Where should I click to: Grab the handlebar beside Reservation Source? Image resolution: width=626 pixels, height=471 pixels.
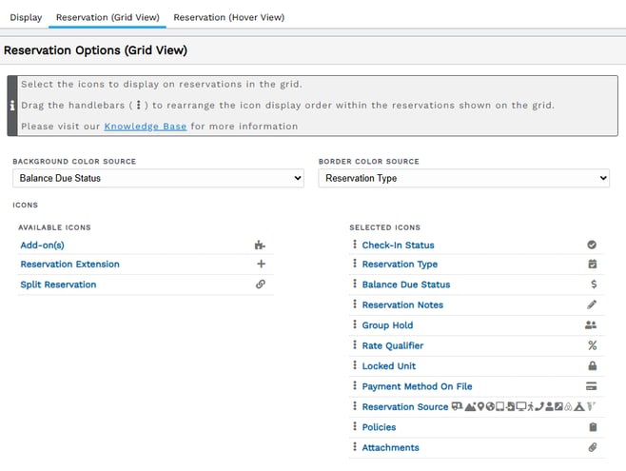(x=355, y=405)
